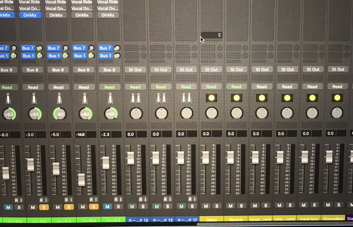Image resolution: width=353 pixels, height=227 pixels.
Task: Click the yellow bus icon on chor...verb channel
Action: pyautogui.click(x=287, y=98)
